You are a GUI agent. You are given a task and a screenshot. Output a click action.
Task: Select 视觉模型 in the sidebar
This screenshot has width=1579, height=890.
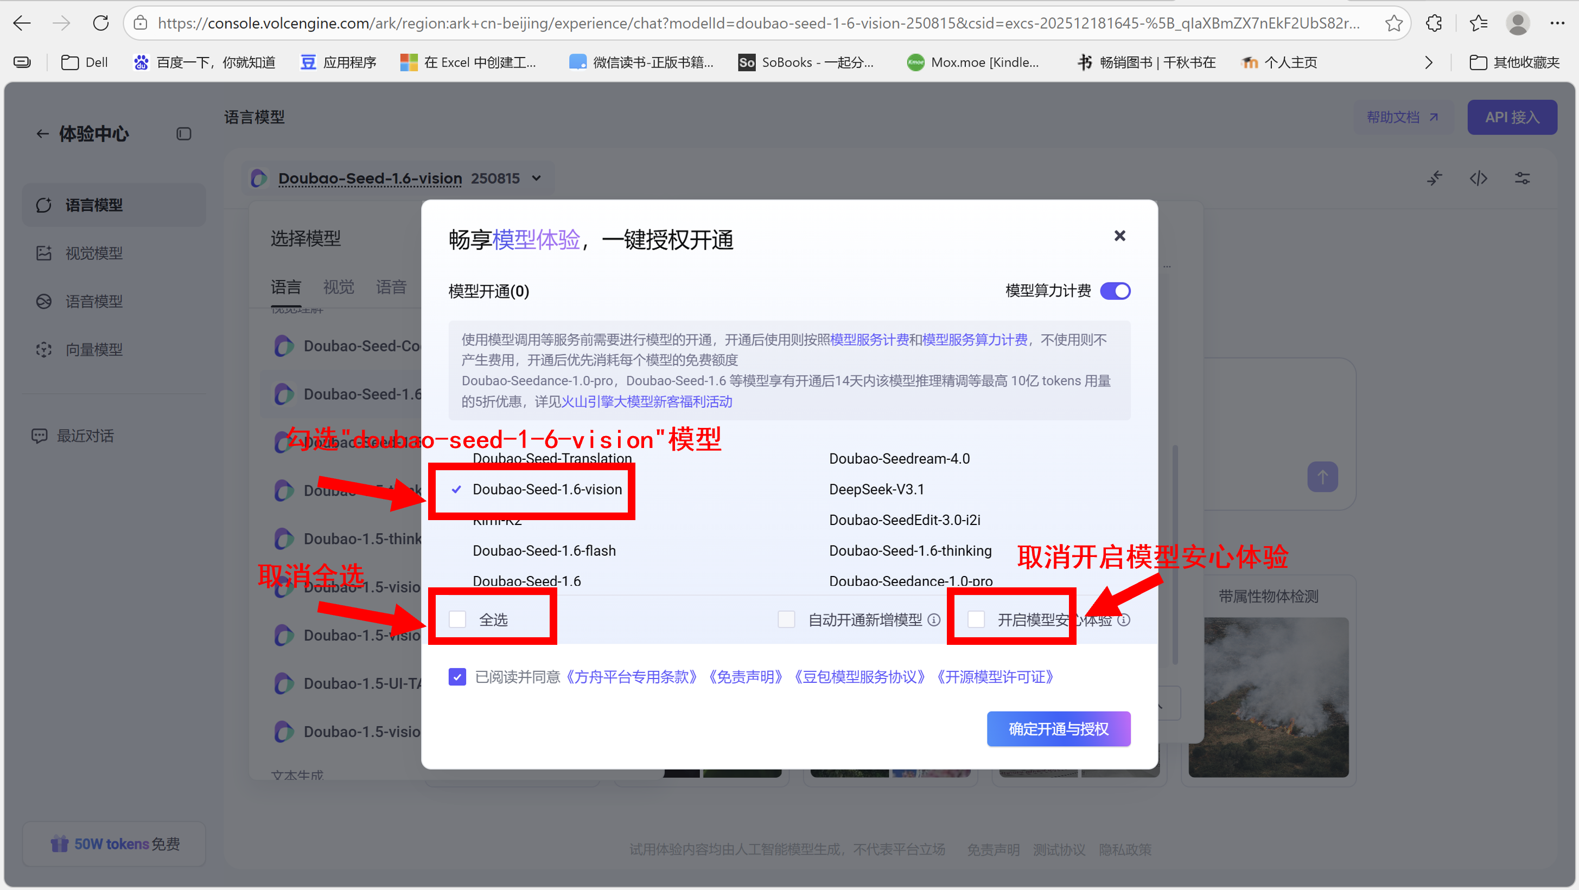(94, 253)
